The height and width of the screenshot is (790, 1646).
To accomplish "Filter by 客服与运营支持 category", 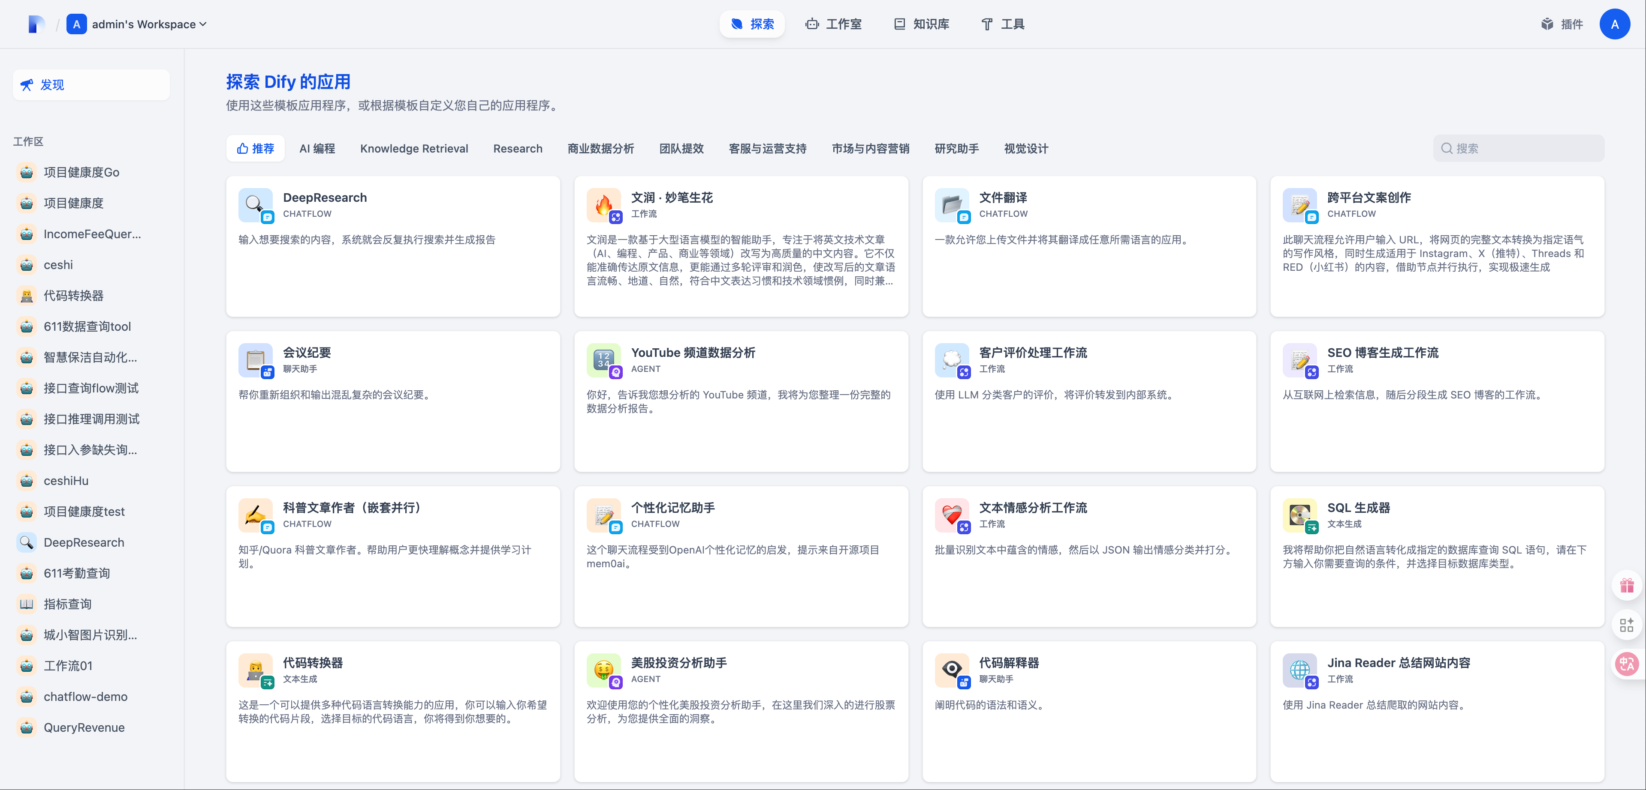I will tap(768, 149).
